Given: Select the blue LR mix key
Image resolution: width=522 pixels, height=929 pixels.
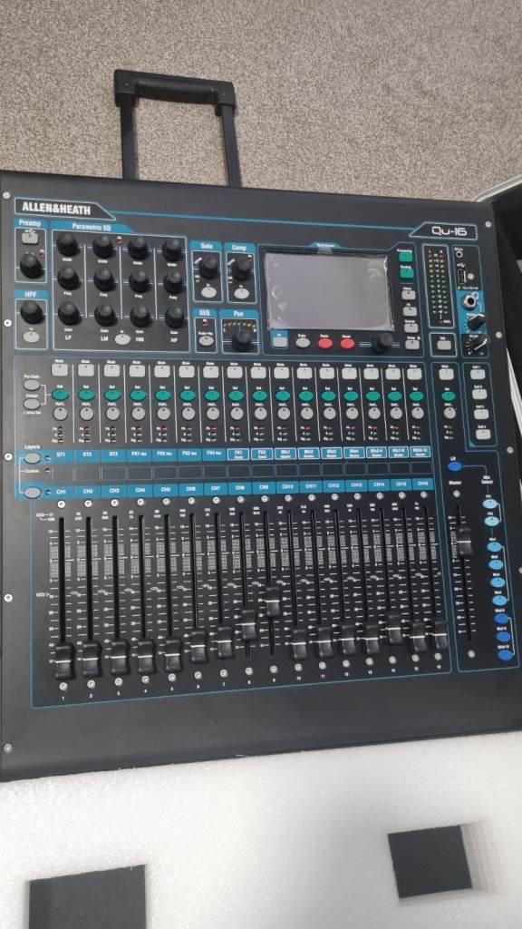Looking at the screenshot, I should coord(455,465).
